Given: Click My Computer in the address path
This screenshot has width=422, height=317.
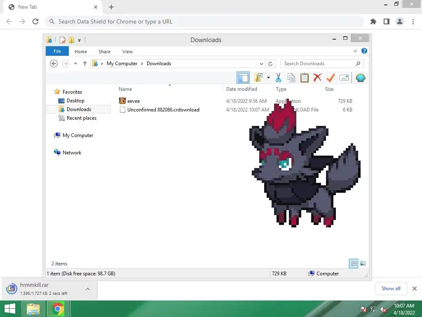Looking at the screenshot, I should pyautogui.click(x=122, y=64).
